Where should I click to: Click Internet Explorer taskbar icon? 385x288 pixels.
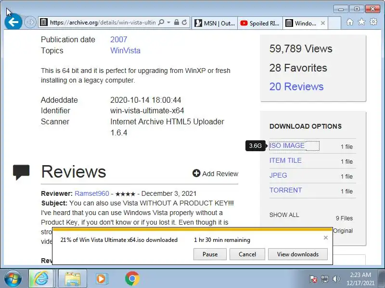pyautogui.click(x=41, y=279)
